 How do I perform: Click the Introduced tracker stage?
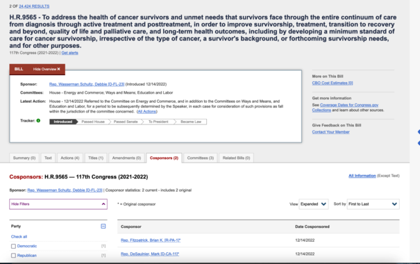(63, 122)
